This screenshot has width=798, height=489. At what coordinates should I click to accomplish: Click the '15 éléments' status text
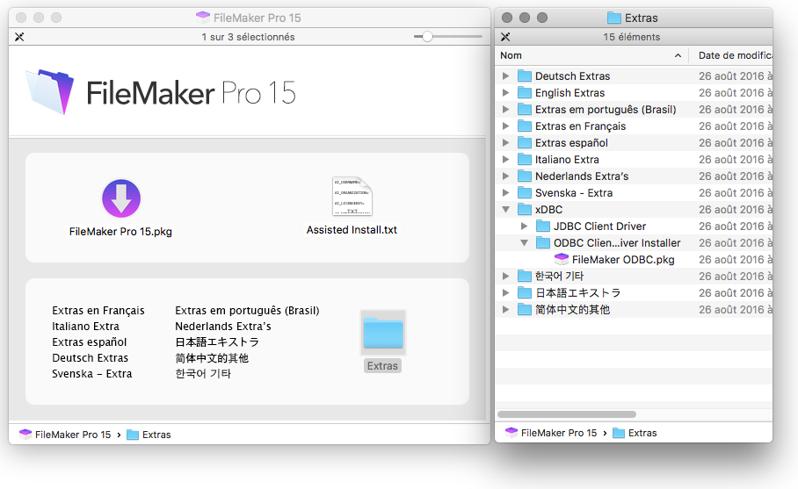[x=632, y=37]
